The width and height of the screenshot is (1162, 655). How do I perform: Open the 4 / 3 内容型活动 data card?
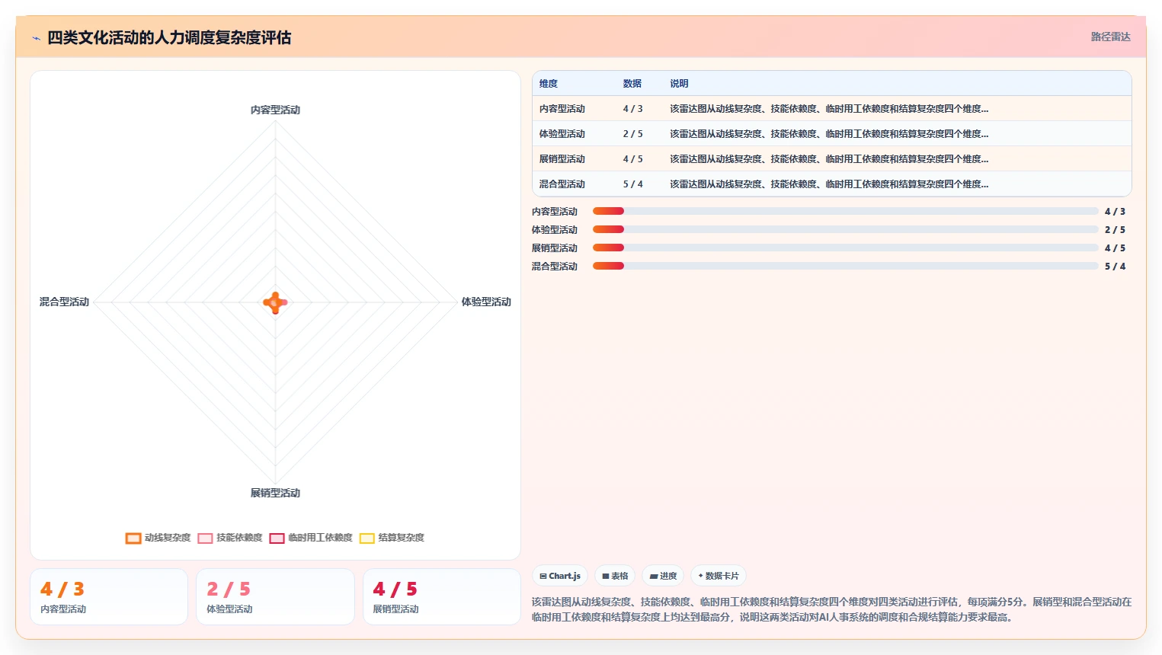(109, 596)
